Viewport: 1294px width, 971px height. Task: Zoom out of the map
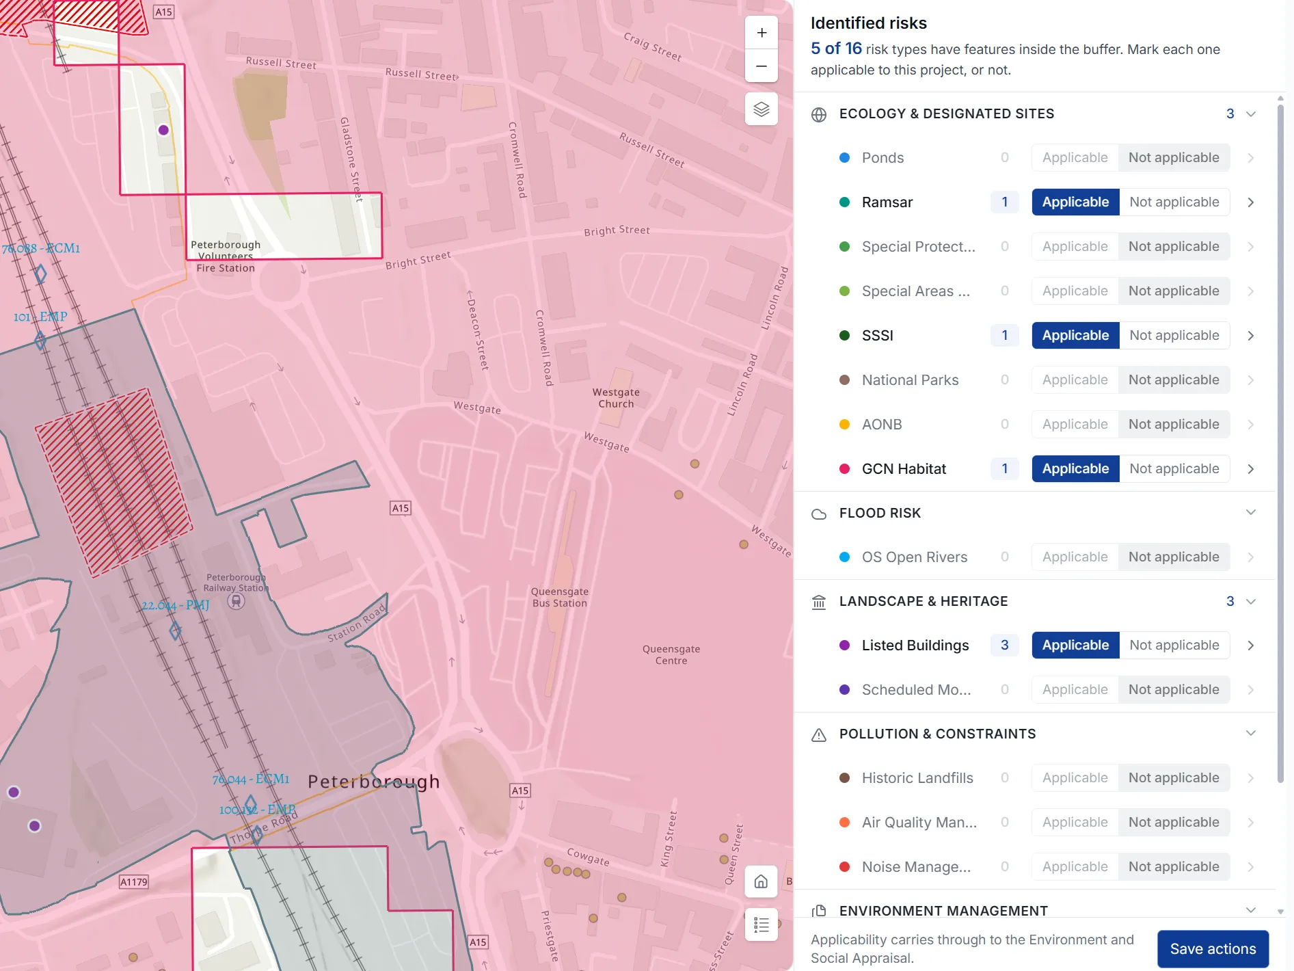click(761, 66)
